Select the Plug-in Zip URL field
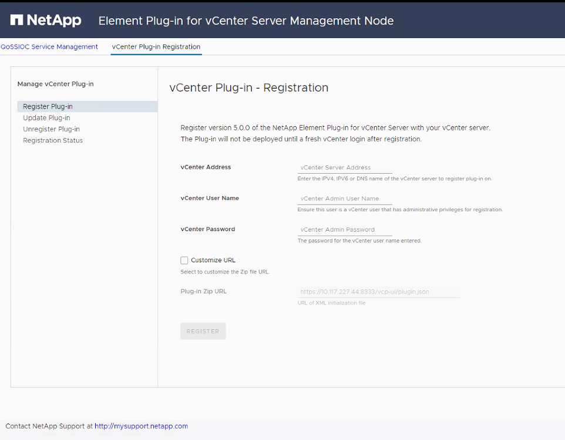Viewport: 565px width, 440px height. pos(379,292)
